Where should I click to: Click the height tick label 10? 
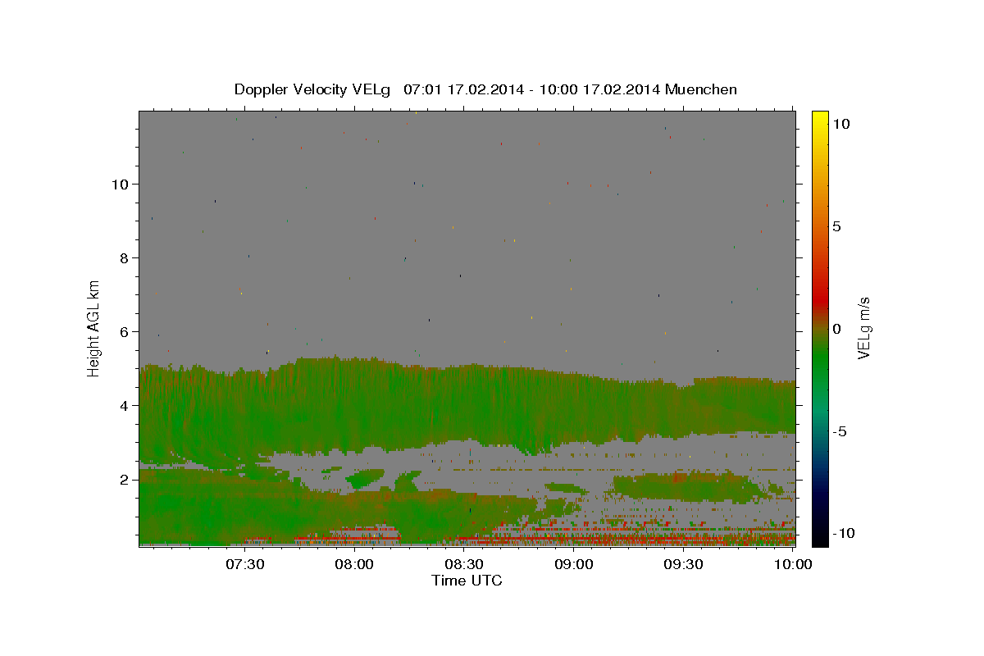[120, 184]
